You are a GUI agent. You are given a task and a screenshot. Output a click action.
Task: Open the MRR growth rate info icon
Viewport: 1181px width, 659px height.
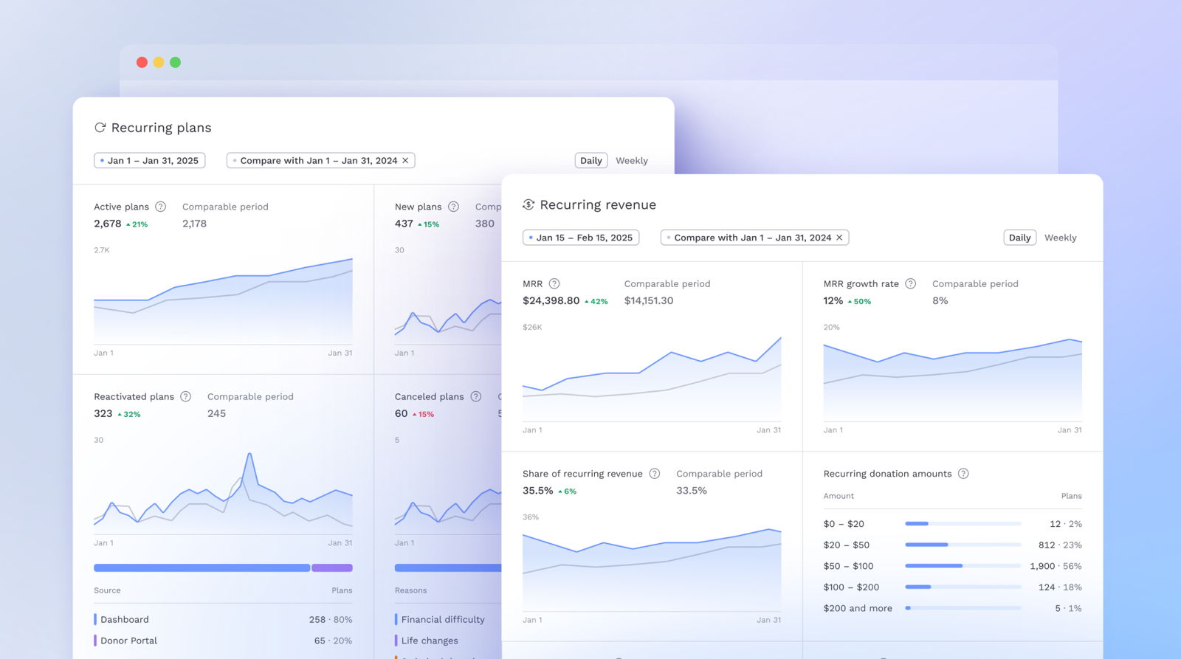pyautogui.click(x=910, y=283)
